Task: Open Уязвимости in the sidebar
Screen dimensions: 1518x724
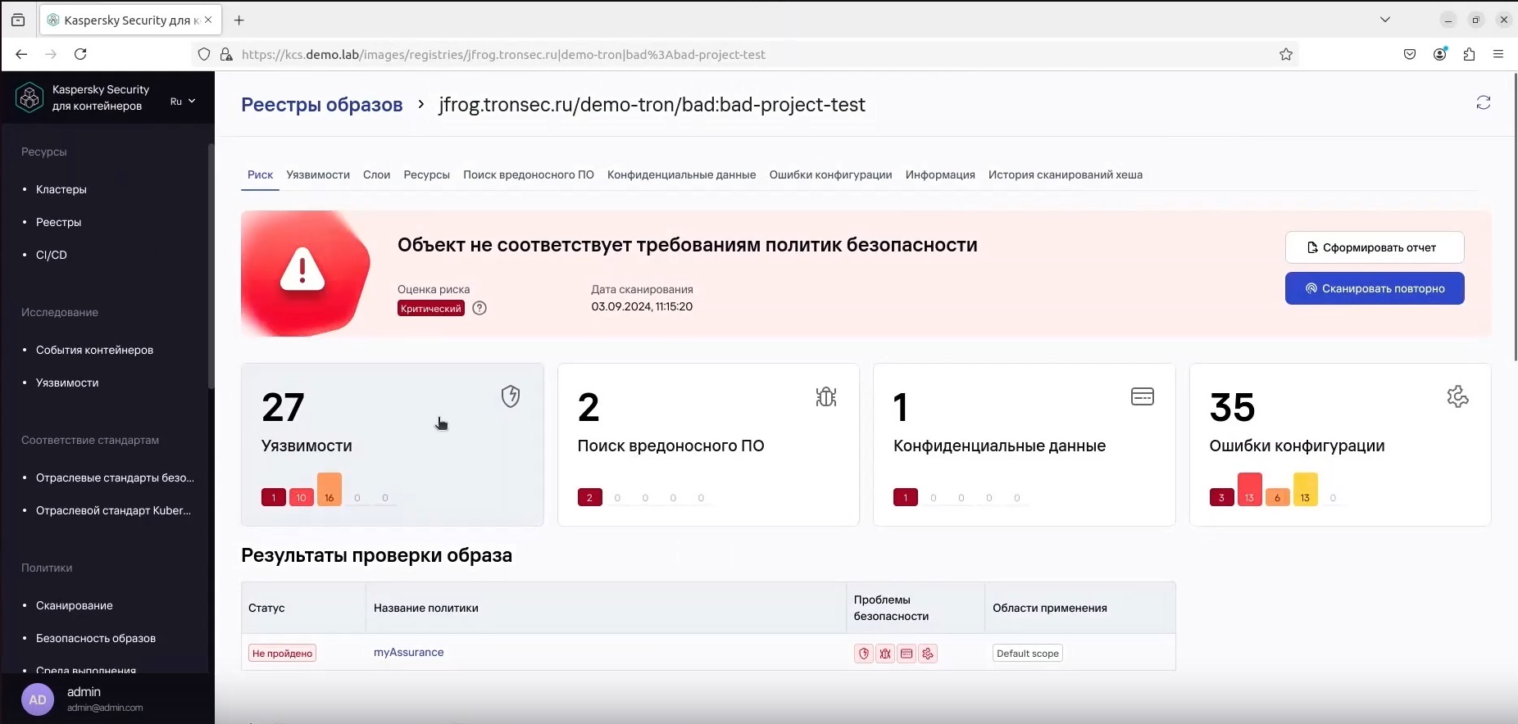Action: pyautogui.click(x=67, y=382)
